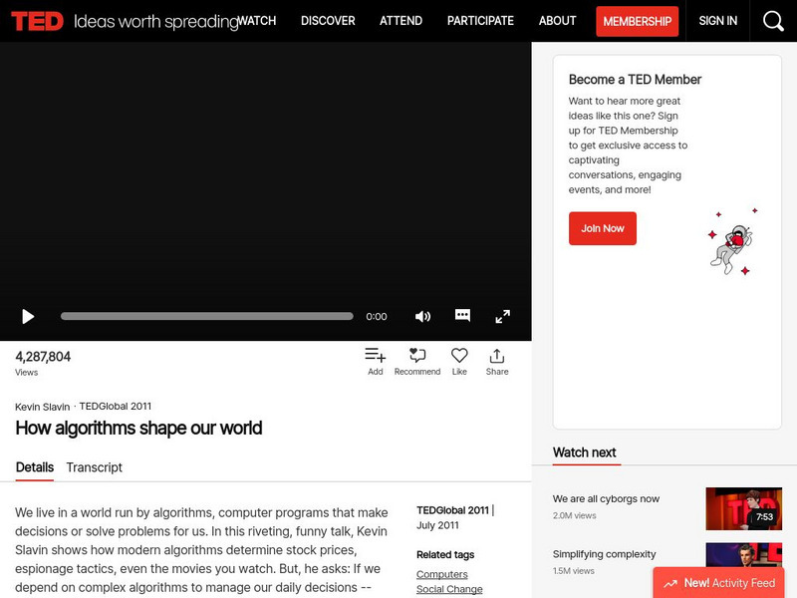This screenshot has width=797, height=598.
Task: Open the New! Activity Feed button
Action: tap(718, 583)
